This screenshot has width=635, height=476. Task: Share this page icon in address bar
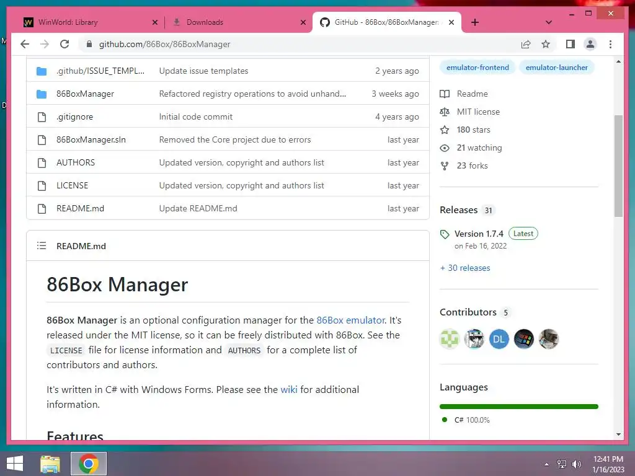pos(526,44)
